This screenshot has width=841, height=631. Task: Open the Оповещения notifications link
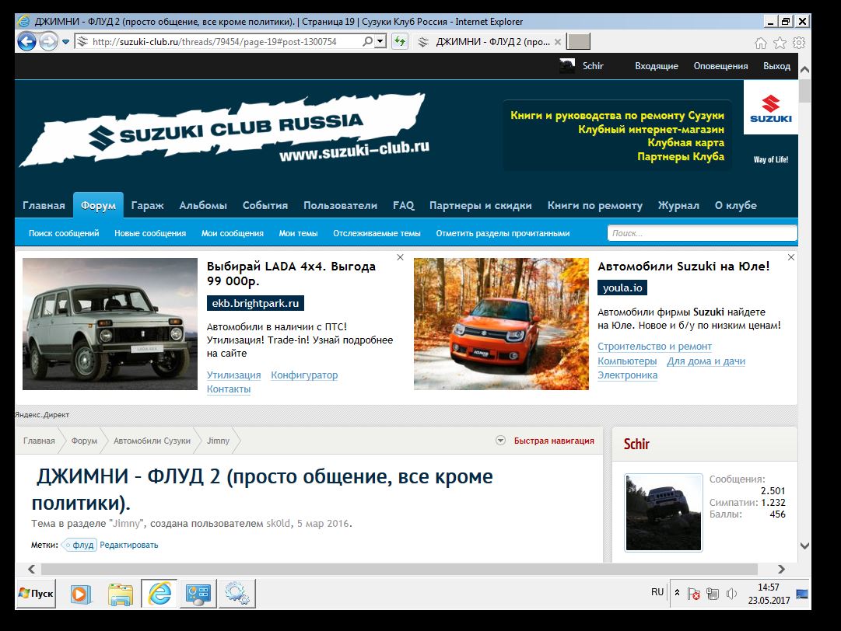point(721,66)
